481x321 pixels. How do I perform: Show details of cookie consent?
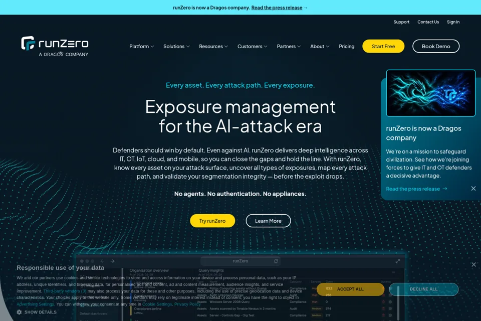coord(40,312)
